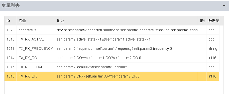Screen dimensions: 230x94
Task: Click the connstatus address expression
Action: (x=127, y=30)
